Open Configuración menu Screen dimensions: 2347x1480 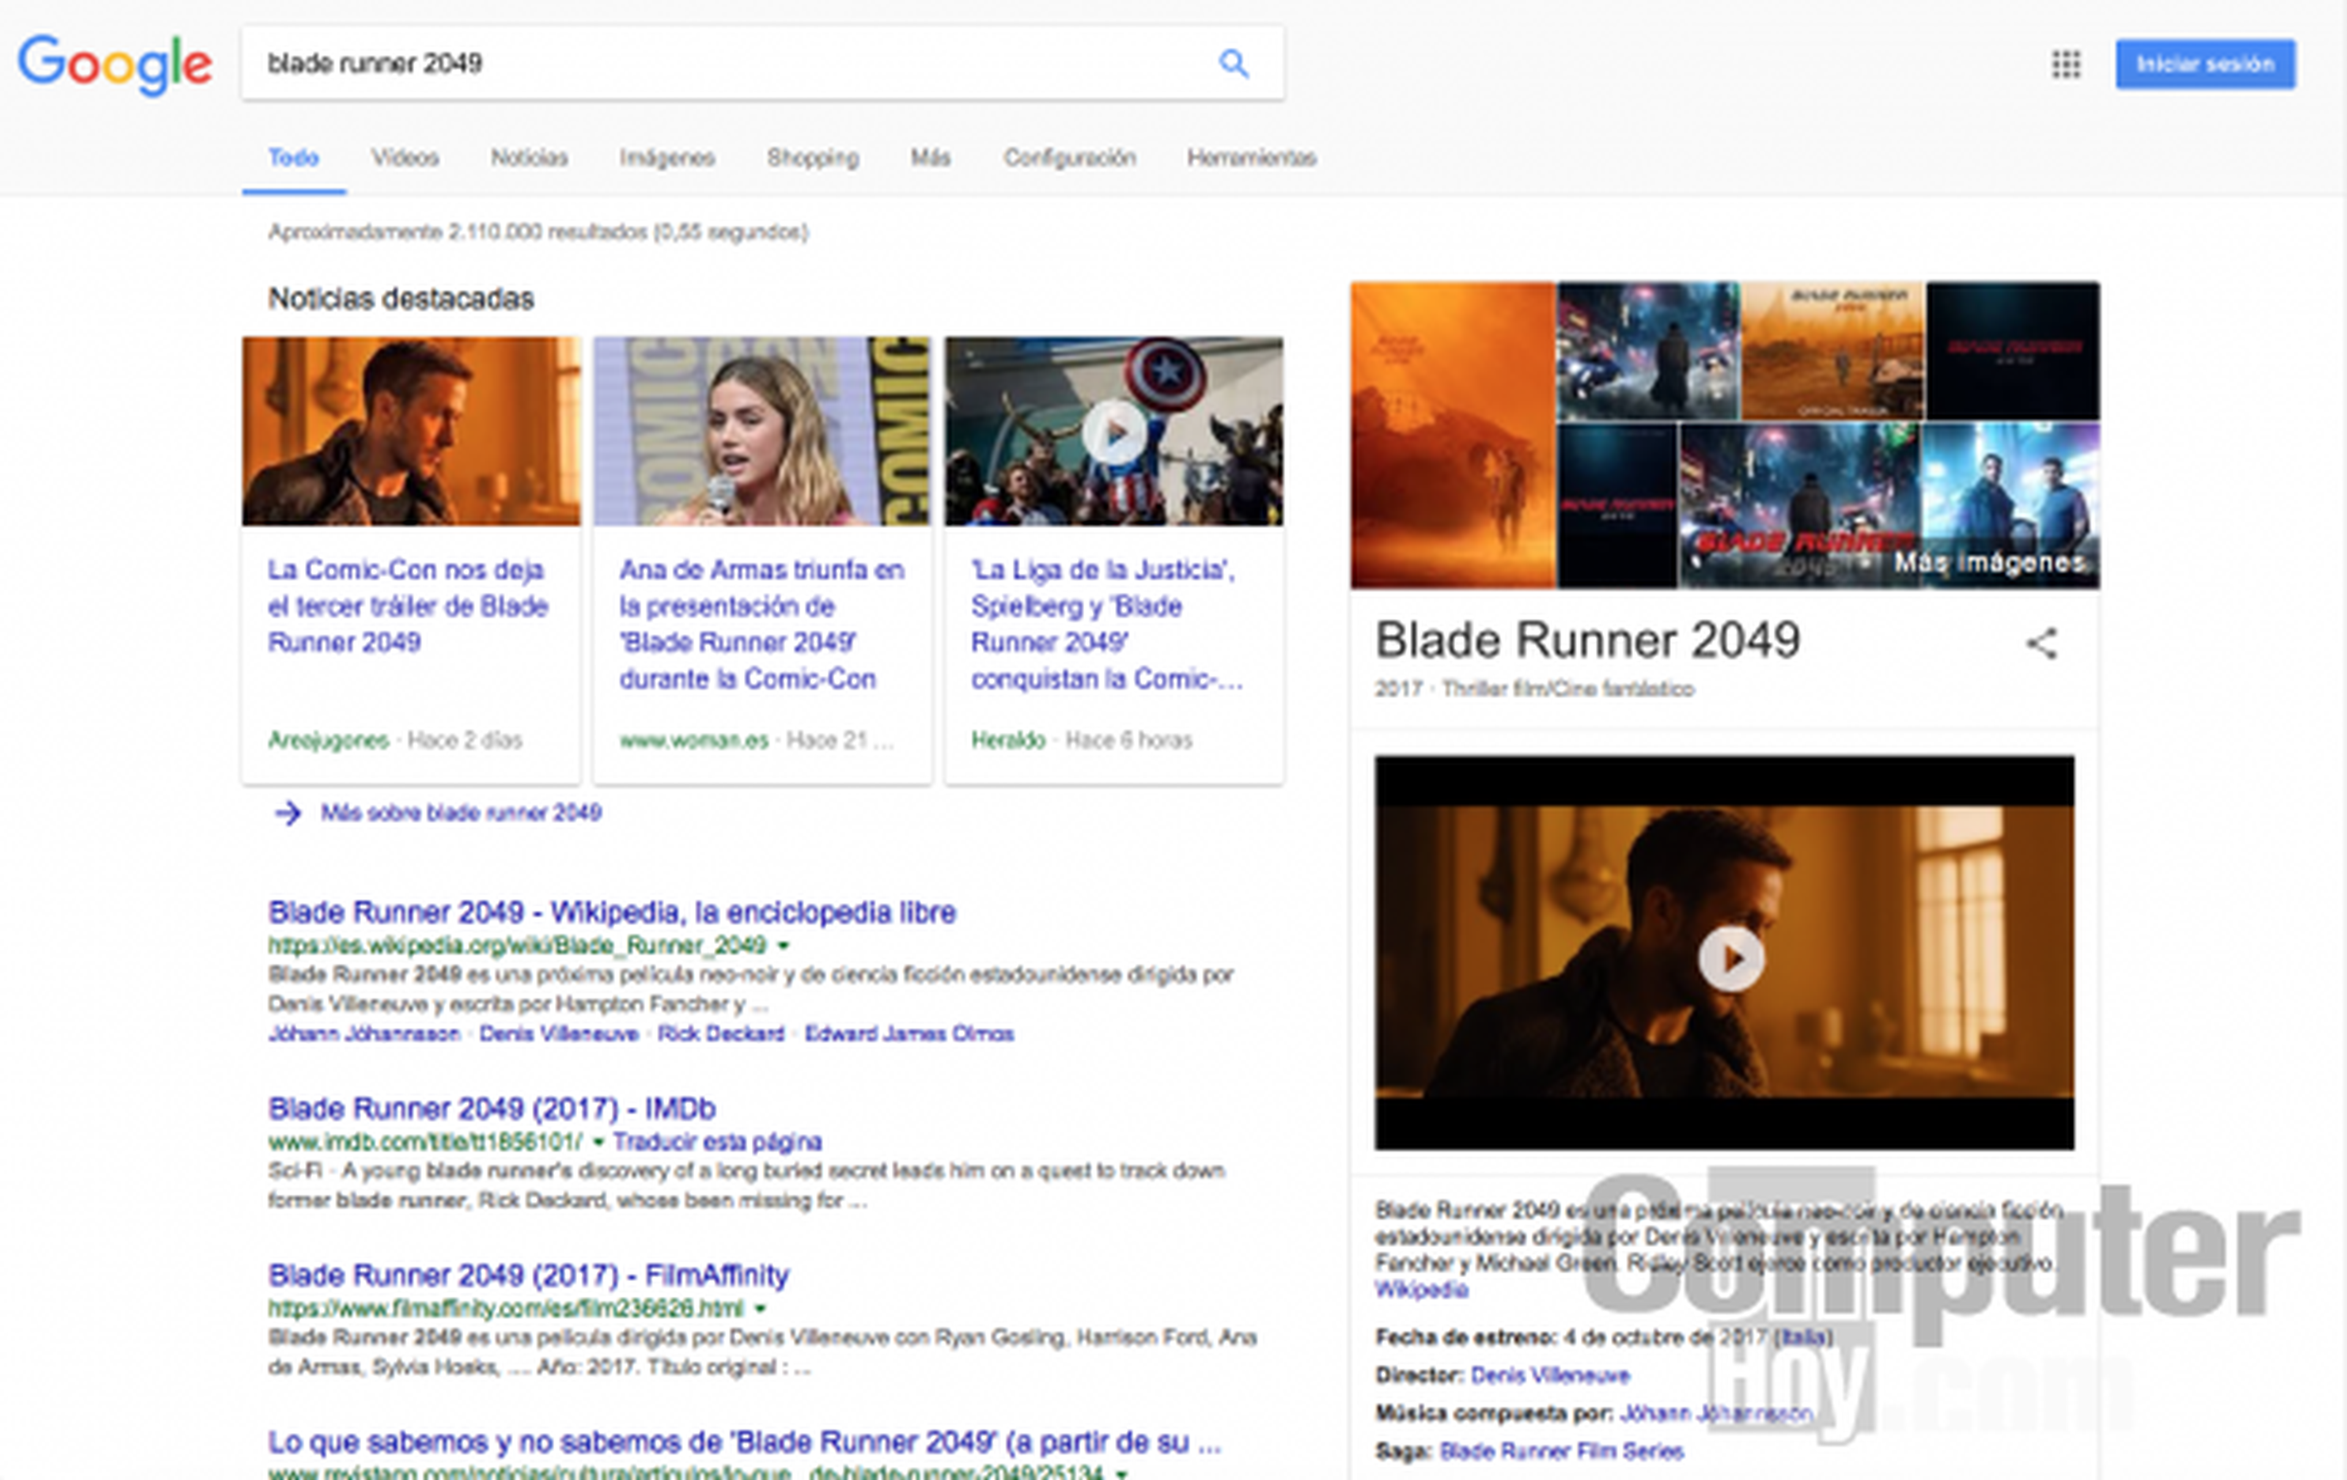click(1069, 158)
